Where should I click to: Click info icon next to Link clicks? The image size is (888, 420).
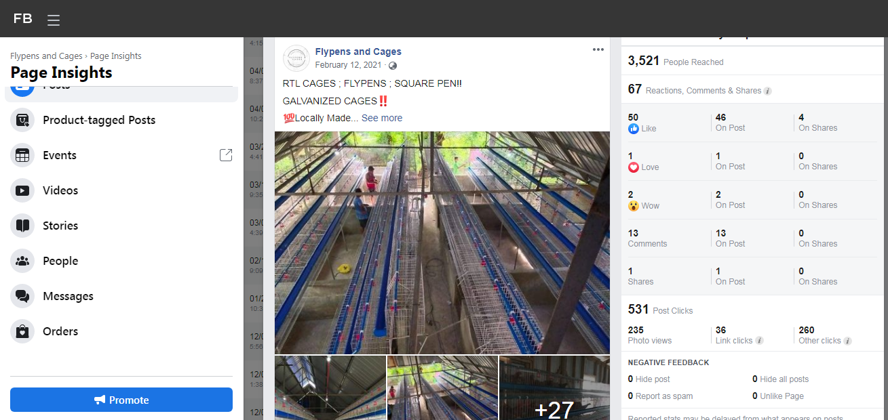coord(759,341)
